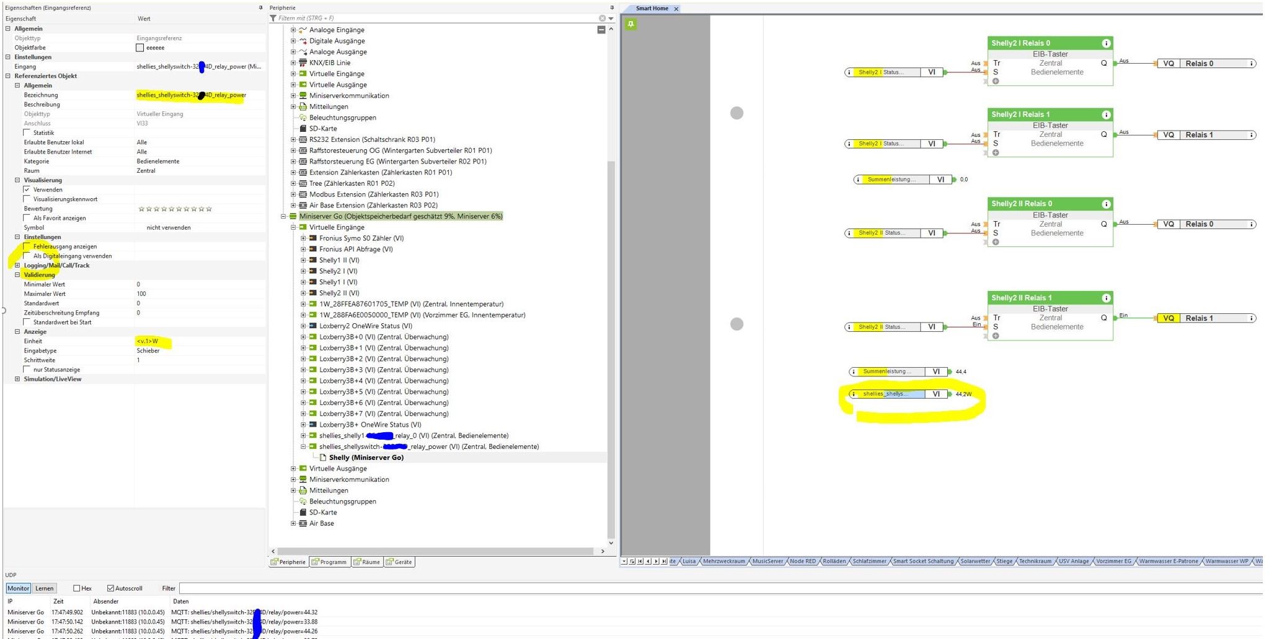Open the Peripherie filter dropdown arrow
This screenshot has height=639, width=1274.
click(x=611, y=19)
